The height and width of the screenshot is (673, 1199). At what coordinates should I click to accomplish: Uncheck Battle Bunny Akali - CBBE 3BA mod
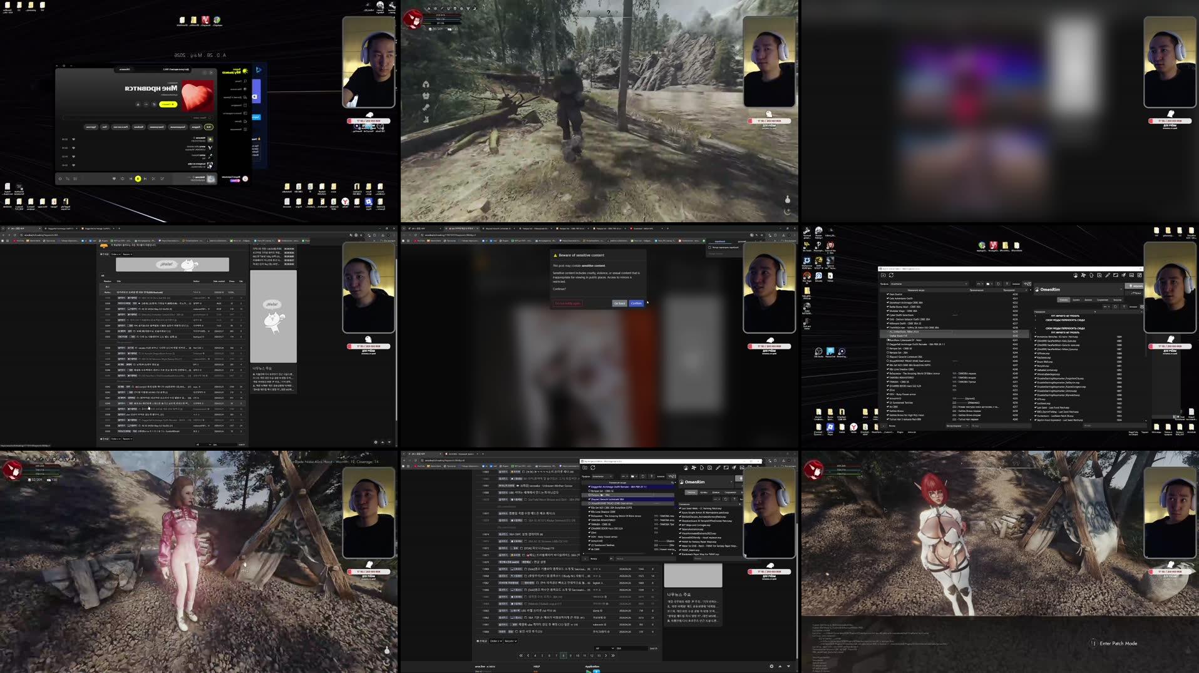[888, 307]
